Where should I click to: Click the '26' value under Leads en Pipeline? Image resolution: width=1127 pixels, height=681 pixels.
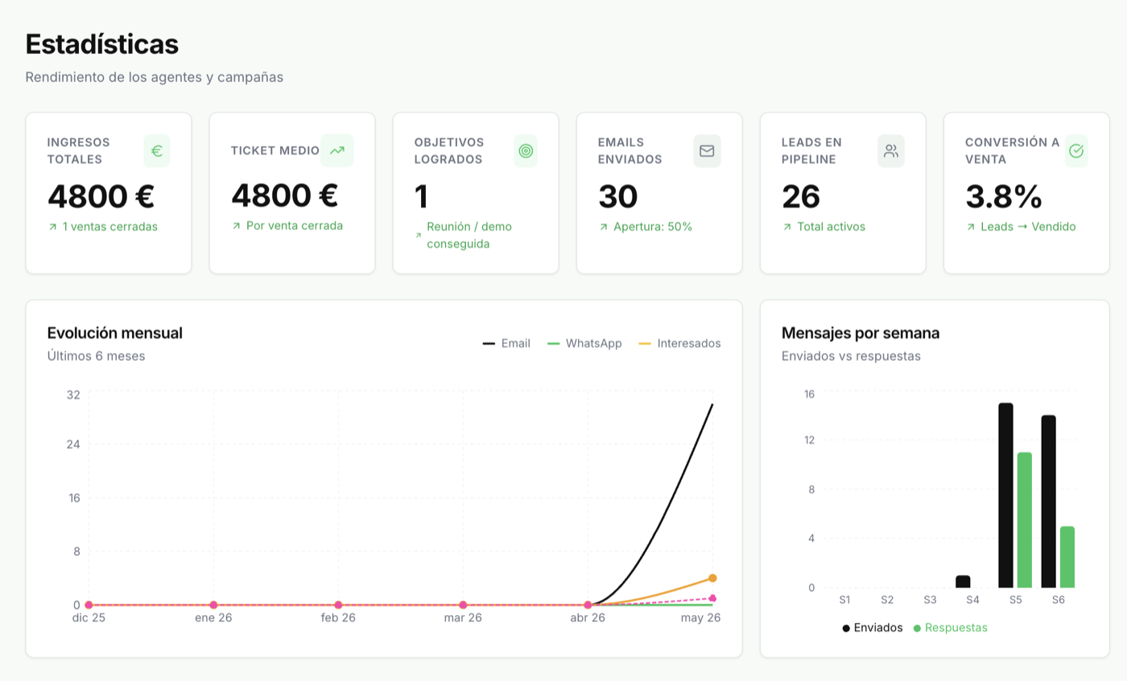point(801,196)
